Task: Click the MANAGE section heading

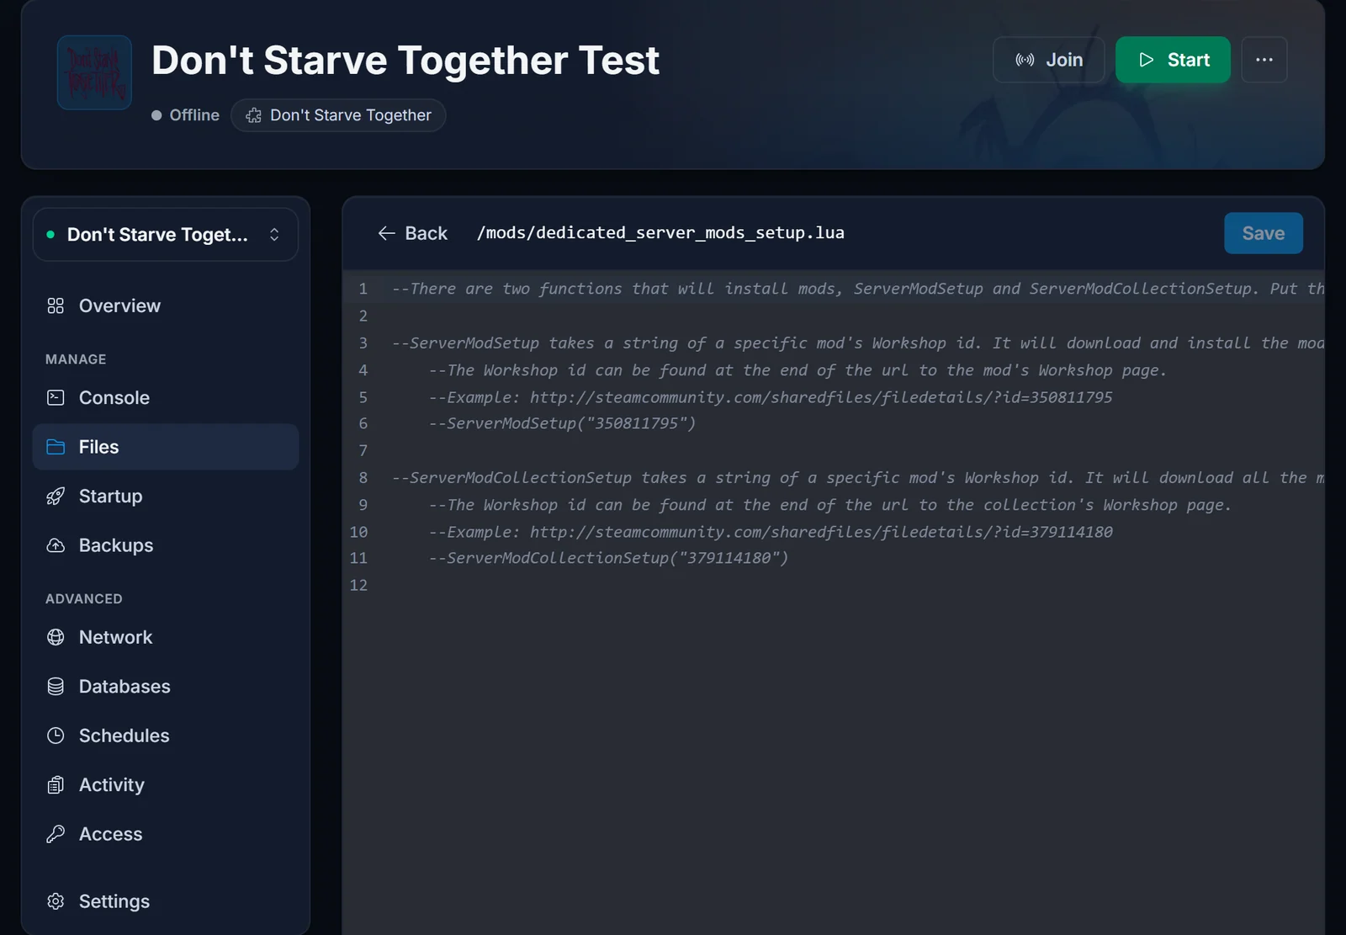Action: [76, 359]
